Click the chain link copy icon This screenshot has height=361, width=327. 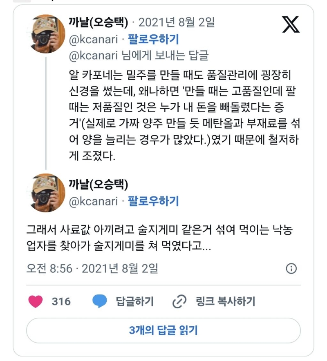179,301
